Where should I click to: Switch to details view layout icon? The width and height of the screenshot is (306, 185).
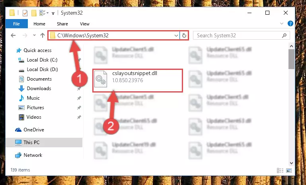point(280,170)
